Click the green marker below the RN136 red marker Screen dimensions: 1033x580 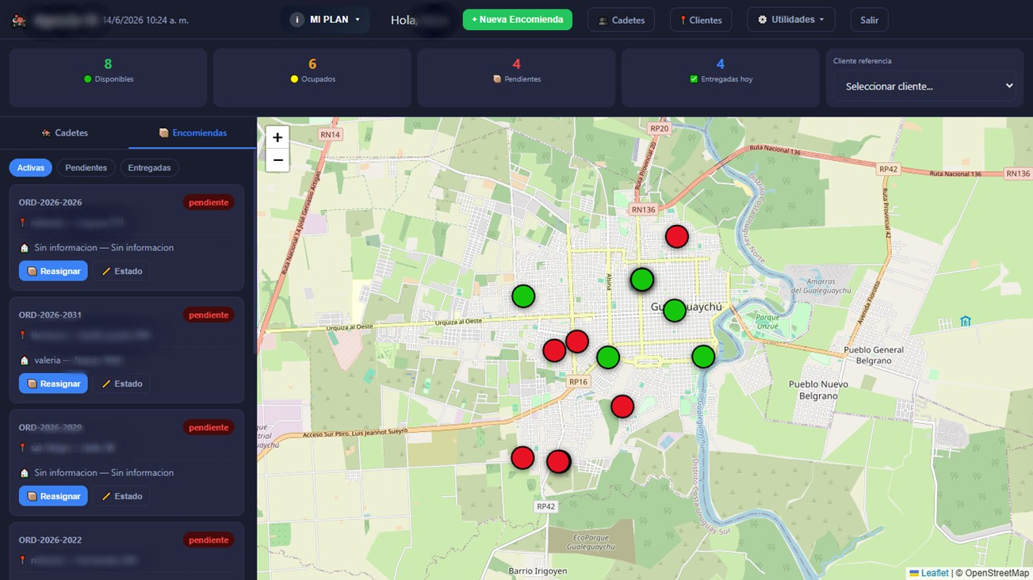tap(641, 279)
